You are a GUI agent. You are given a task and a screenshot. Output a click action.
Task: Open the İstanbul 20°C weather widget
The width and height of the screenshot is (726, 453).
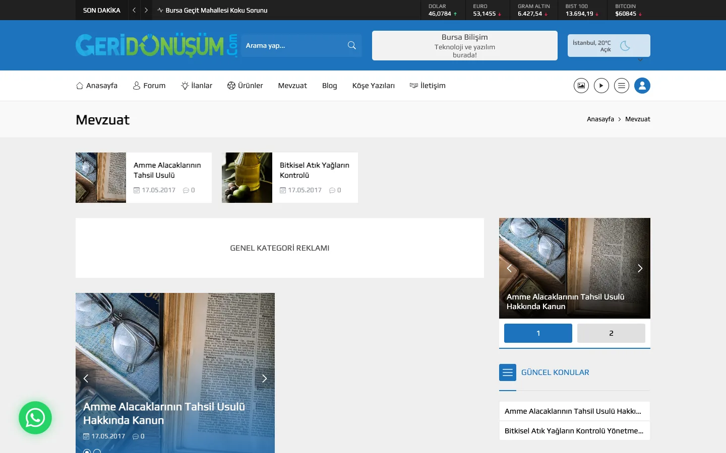point(609,45)
